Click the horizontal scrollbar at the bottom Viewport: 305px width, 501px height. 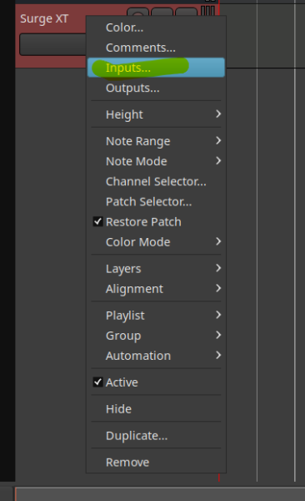click(160, 494)
